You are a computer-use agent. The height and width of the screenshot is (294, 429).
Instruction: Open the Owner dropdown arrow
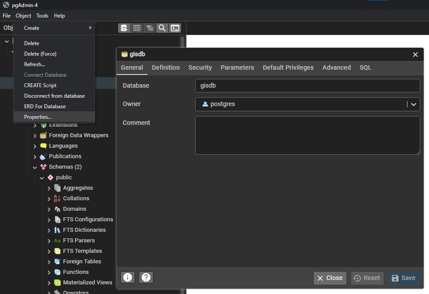click(414, 104)
